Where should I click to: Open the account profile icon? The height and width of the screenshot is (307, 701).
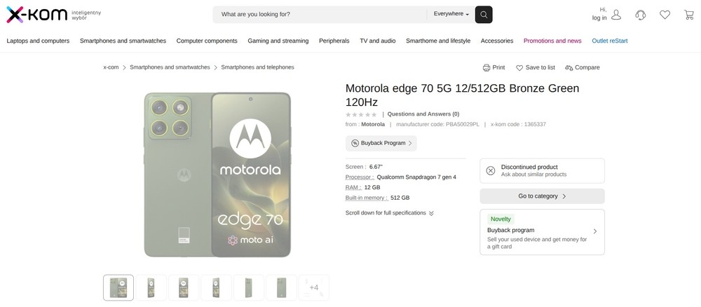(x=616, y=15)
